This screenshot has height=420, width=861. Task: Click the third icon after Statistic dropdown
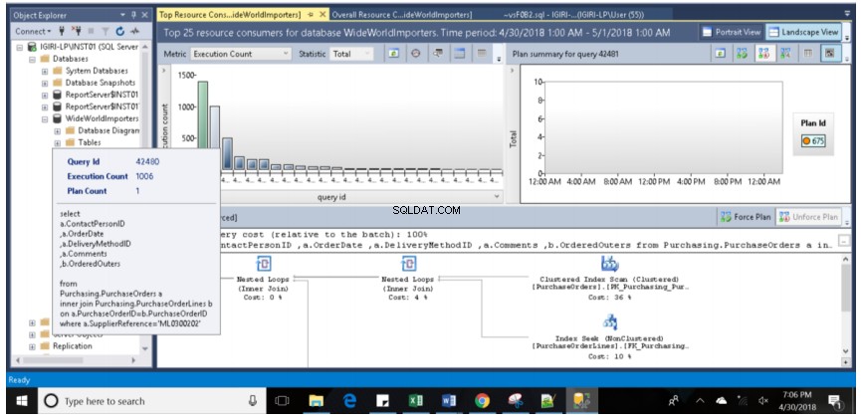(x=438, y=54)
